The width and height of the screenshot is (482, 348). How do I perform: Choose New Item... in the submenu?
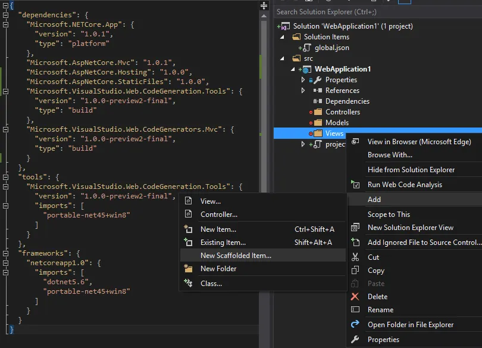click(263, 229)
